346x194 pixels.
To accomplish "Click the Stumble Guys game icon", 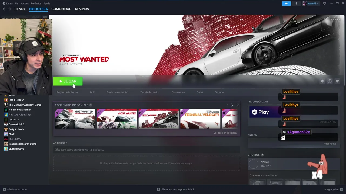I will [x=6, y=149].
